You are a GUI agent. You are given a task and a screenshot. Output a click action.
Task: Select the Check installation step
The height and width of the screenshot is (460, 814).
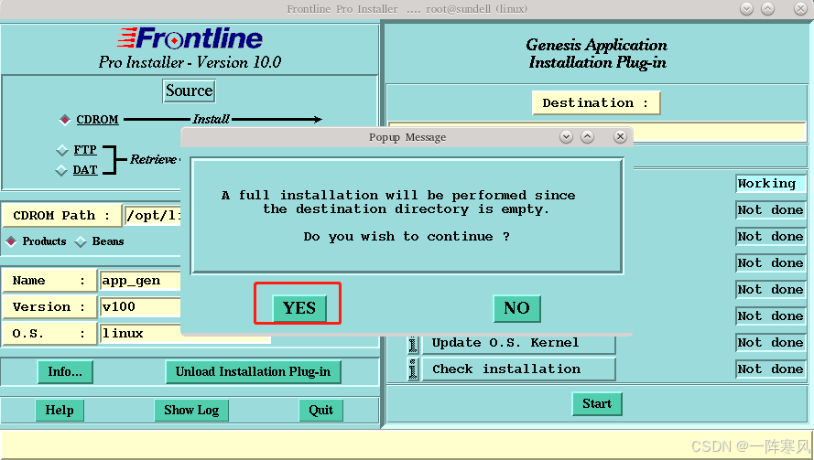point(518,369)
